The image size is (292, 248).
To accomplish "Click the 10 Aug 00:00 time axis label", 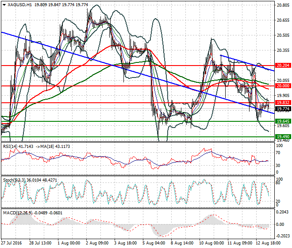I will pos(211,243).
